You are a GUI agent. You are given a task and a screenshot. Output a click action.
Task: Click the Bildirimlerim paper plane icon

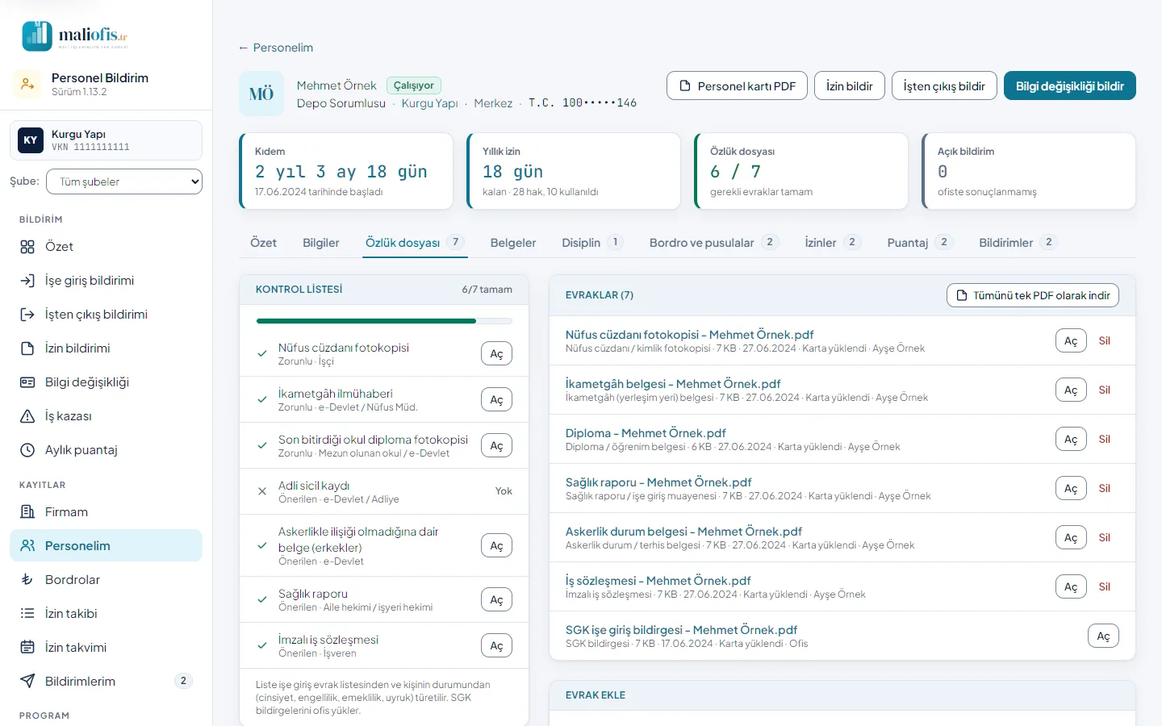click(27, 682)
